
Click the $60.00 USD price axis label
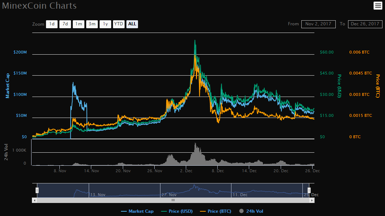point(327,52)
